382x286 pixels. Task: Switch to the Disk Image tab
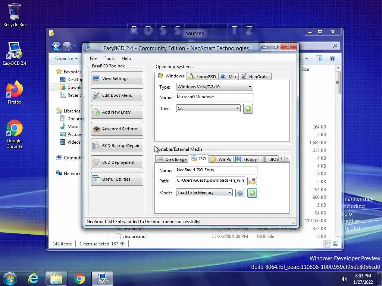[x=172, y=159]
